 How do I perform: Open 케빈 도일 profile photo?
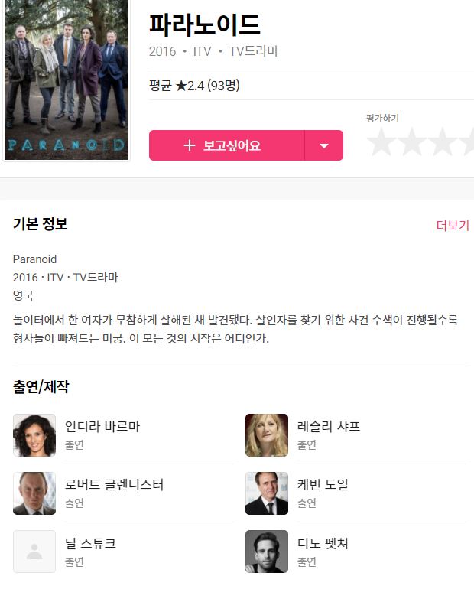tap(267, 493)
